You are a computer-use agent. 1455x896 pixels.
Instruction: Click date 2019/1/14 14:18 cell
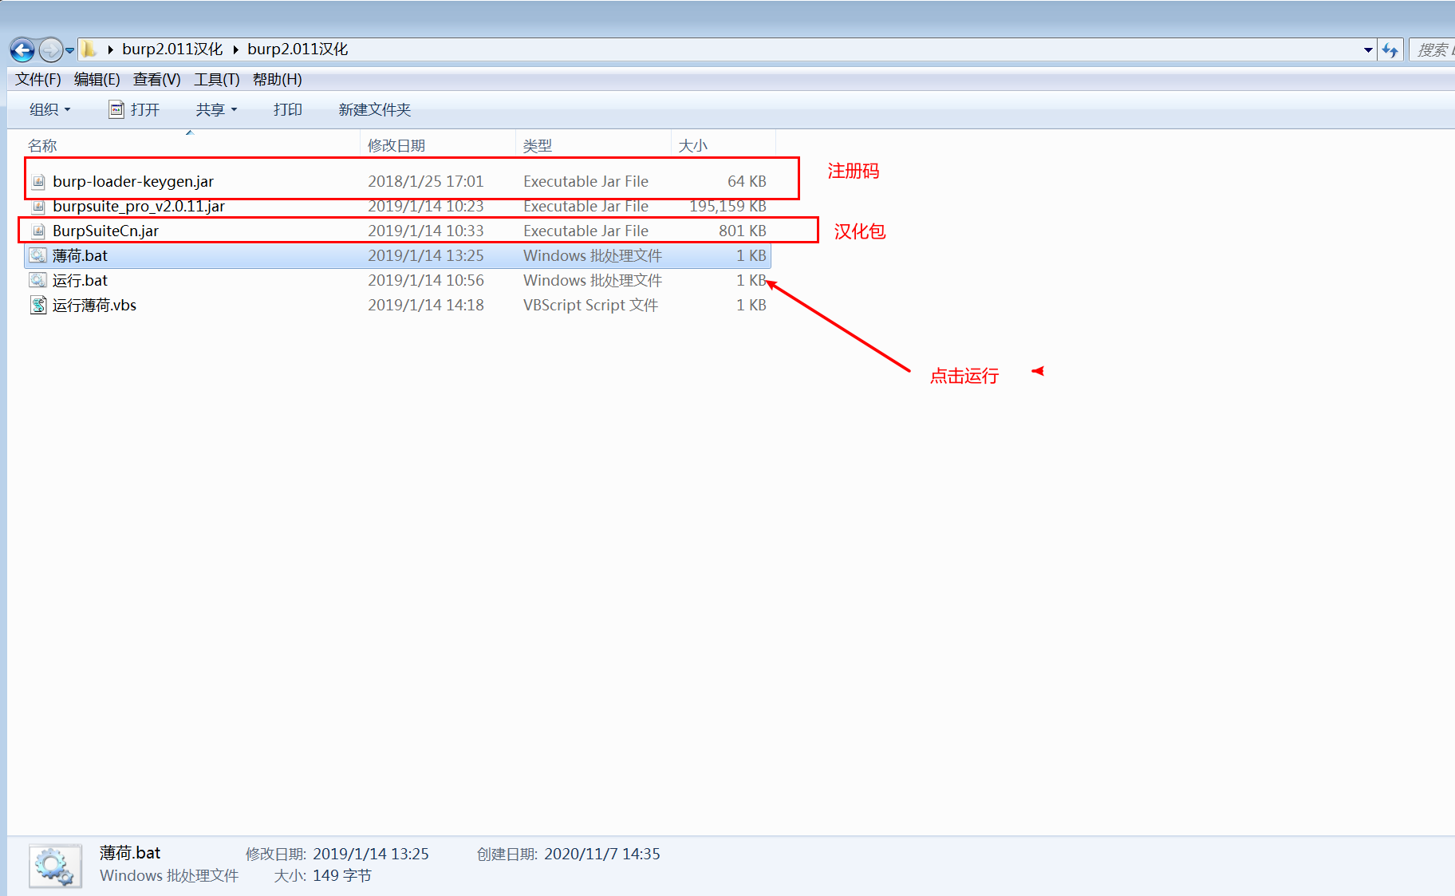tap(425, 305)
